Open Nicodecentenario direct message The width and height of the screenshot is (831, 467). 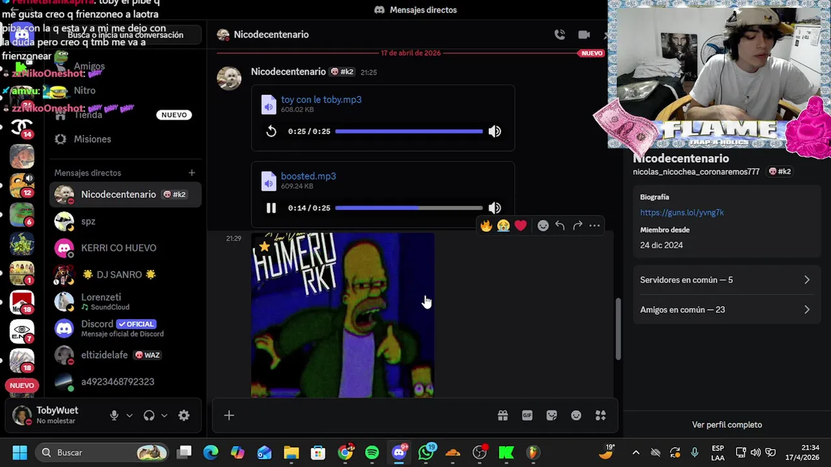pyautogui.click(x=125, y=195)
